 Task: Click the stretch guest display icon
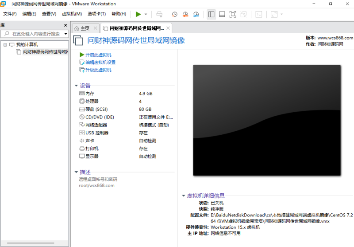point(274,14)
